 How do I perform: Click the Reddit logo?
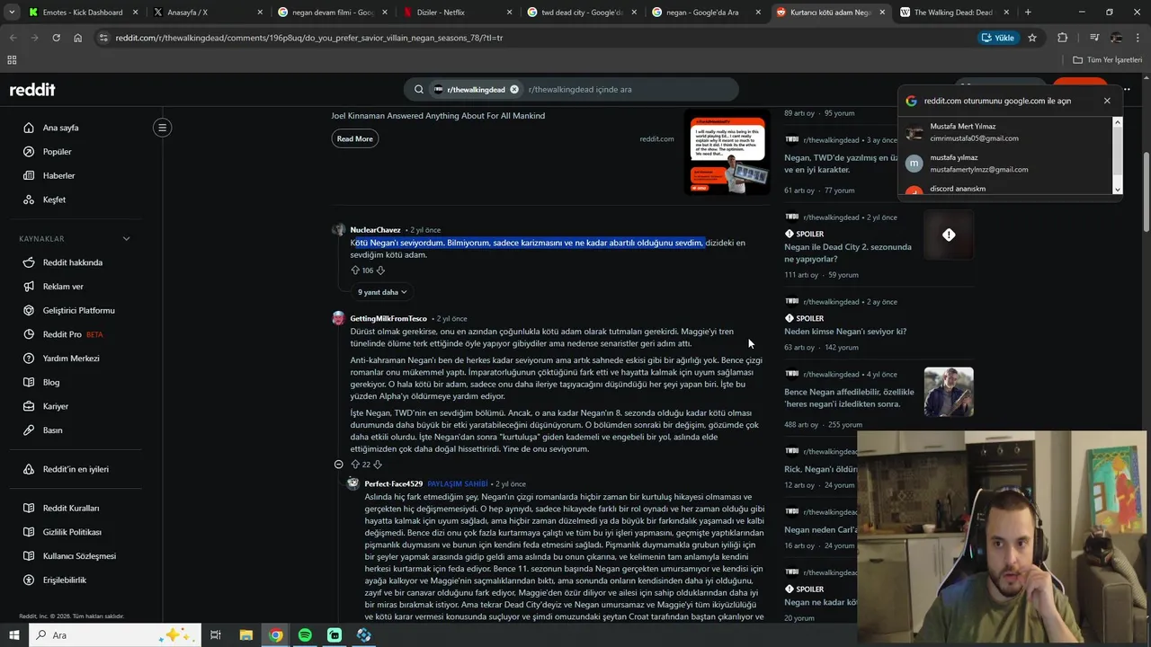[x=32, y=90]
